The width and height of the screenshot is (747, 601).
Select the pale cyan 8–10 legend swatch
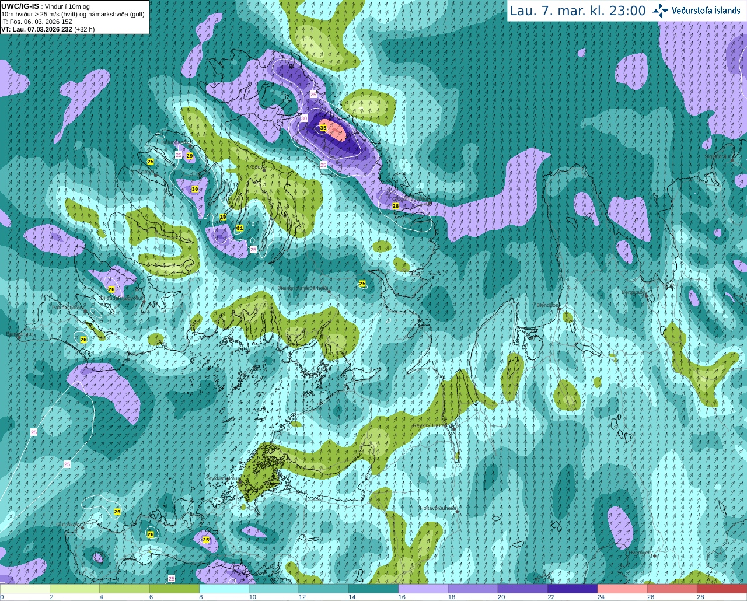[224, 589]
